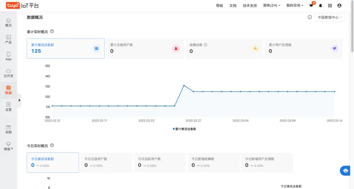Open the apps grid menu
This screenshot has height=189, width=354.
click(330, 5)
